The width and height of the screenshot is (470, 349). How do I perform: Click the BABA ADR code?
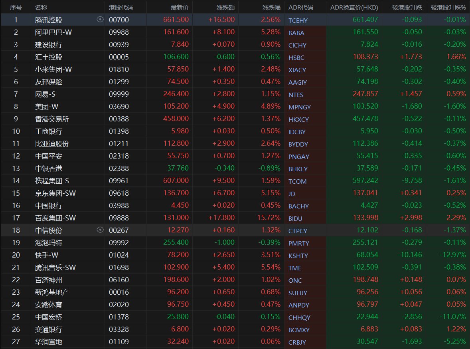[x=296, y=33]
